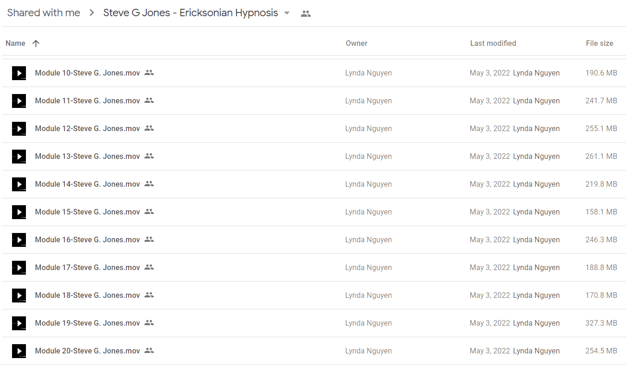626x365 pixels.
Task: Toggle the Name sort direction arrow
Action: [x=36, y=43]
